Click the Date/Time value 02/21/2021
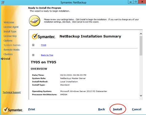146x115 pixels. (73, 75)
